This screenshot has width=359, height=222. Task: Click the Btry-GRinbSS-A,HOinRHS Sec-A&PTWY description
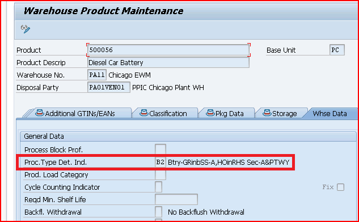tap(229, 163)
